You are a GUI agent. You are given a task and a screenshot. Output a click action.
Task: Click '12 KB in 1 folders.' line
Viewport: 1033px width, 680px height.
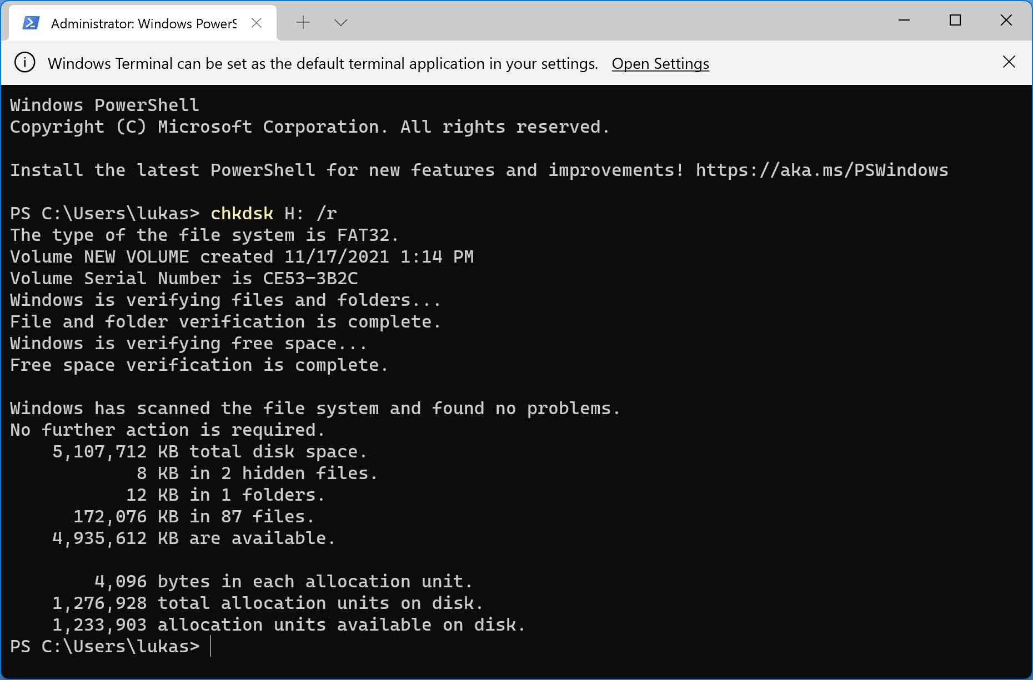[x=225, y=495]
